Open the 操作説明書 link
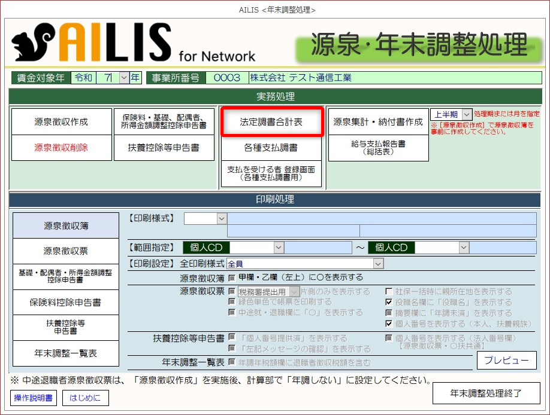This screenshot has width=550, height=415. pyautogui.click(x=34, y=397)
